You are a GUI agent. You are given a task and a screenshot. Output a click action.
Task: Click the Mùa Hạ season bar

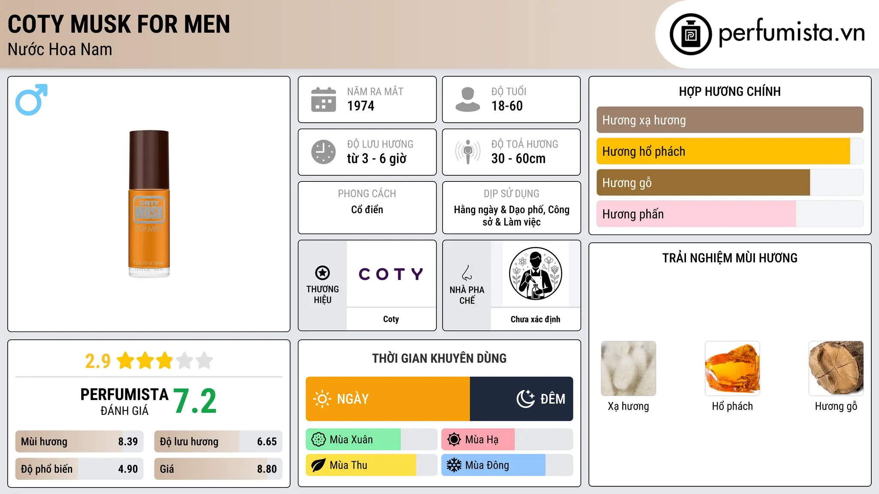(x=507, y=440)
